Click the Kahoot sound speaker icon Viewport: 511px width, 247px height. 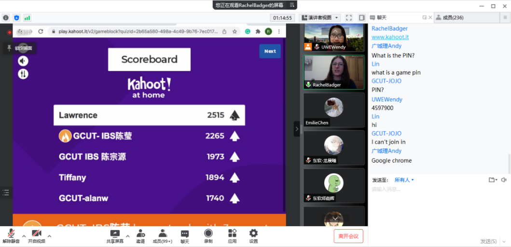tap(23, 61)
